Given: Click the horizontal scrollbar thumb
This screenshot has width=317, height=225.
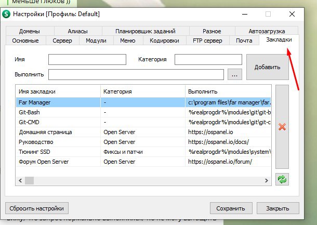Looking at the screenshot, I should (29, 180).
